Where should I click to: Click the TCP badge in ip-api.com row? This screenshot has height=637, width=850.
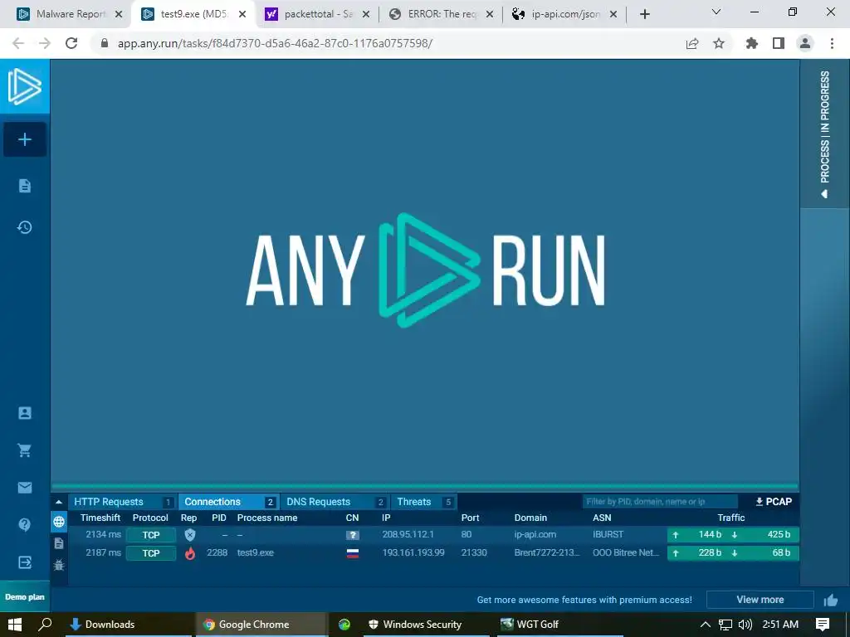coord(151,535)
